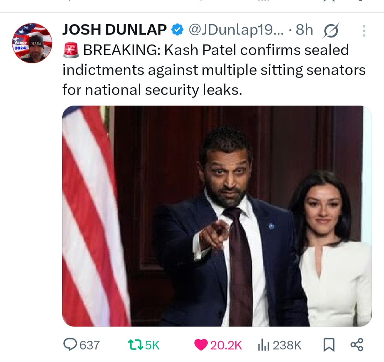
Task: Open the three-dot more options menu
Action: click(364, 31)
